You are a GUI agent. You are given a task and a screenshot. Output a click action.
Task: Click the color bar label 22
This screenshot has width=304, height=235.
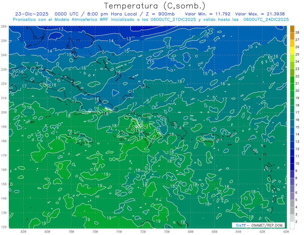297,76
